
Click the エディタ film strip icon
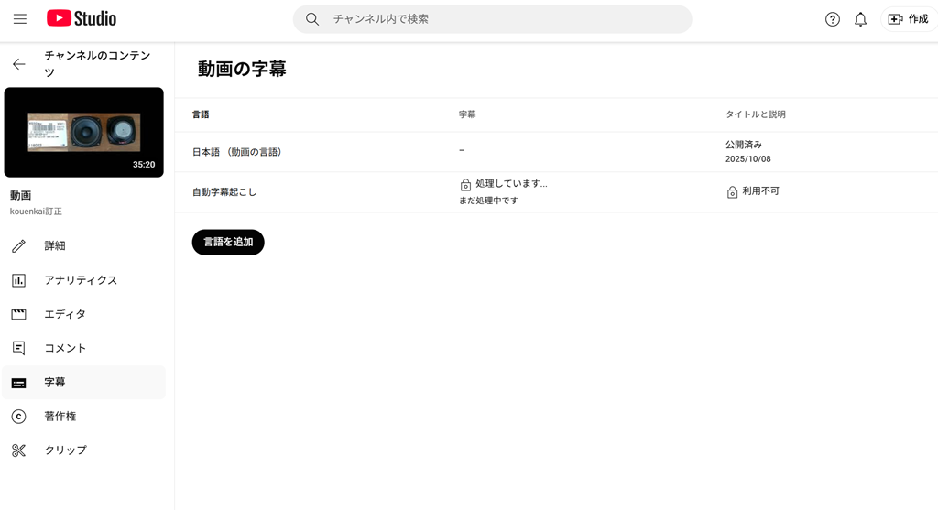point(19,314)
